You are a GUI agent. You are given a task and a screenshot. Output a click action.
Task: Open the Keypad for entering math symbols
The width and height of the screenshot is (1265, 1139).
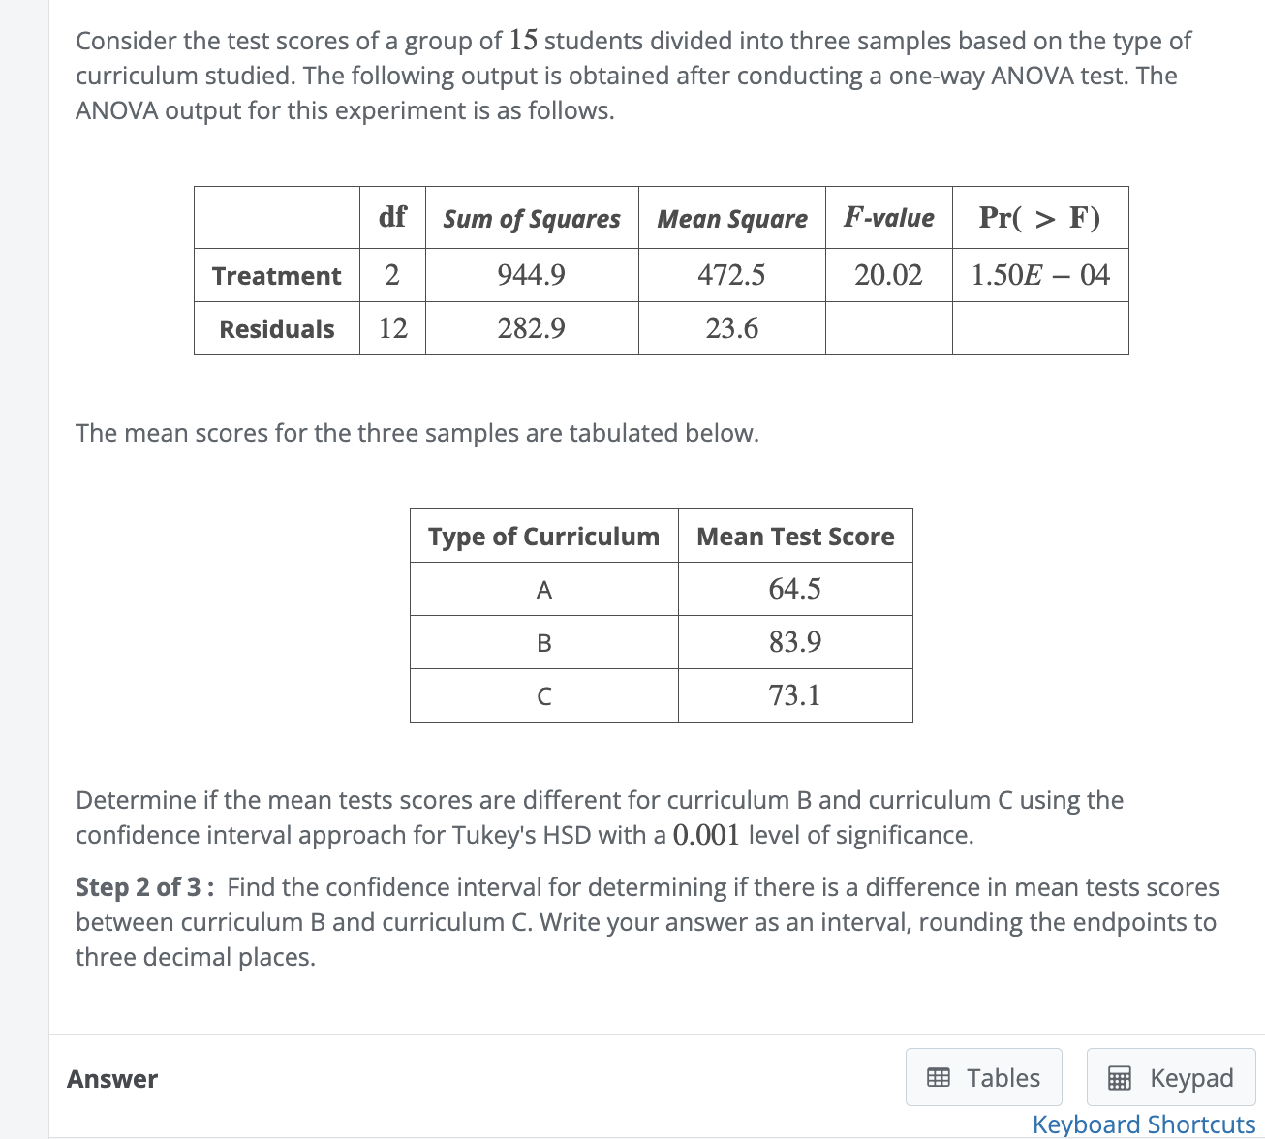pyautogui.click(x=1170, y=1077)
